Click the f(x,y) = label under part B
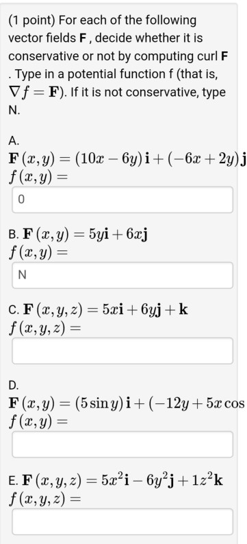The image size is (247, 544). (38, 253)
